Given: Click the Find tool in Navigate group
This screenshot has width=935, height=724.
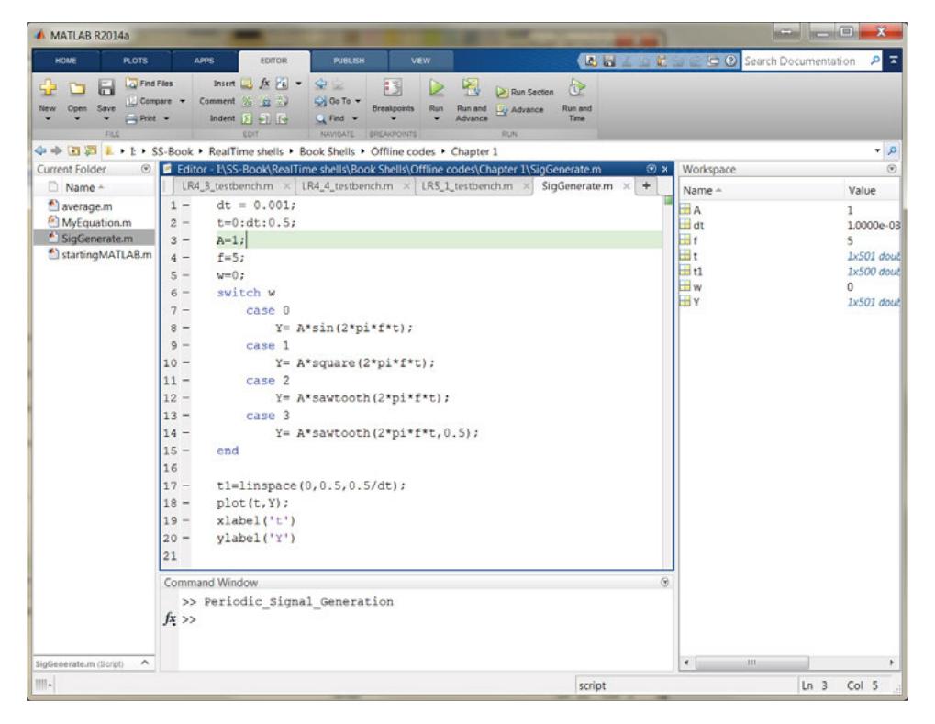Looking at the screenshot, I should coord(331,118).
